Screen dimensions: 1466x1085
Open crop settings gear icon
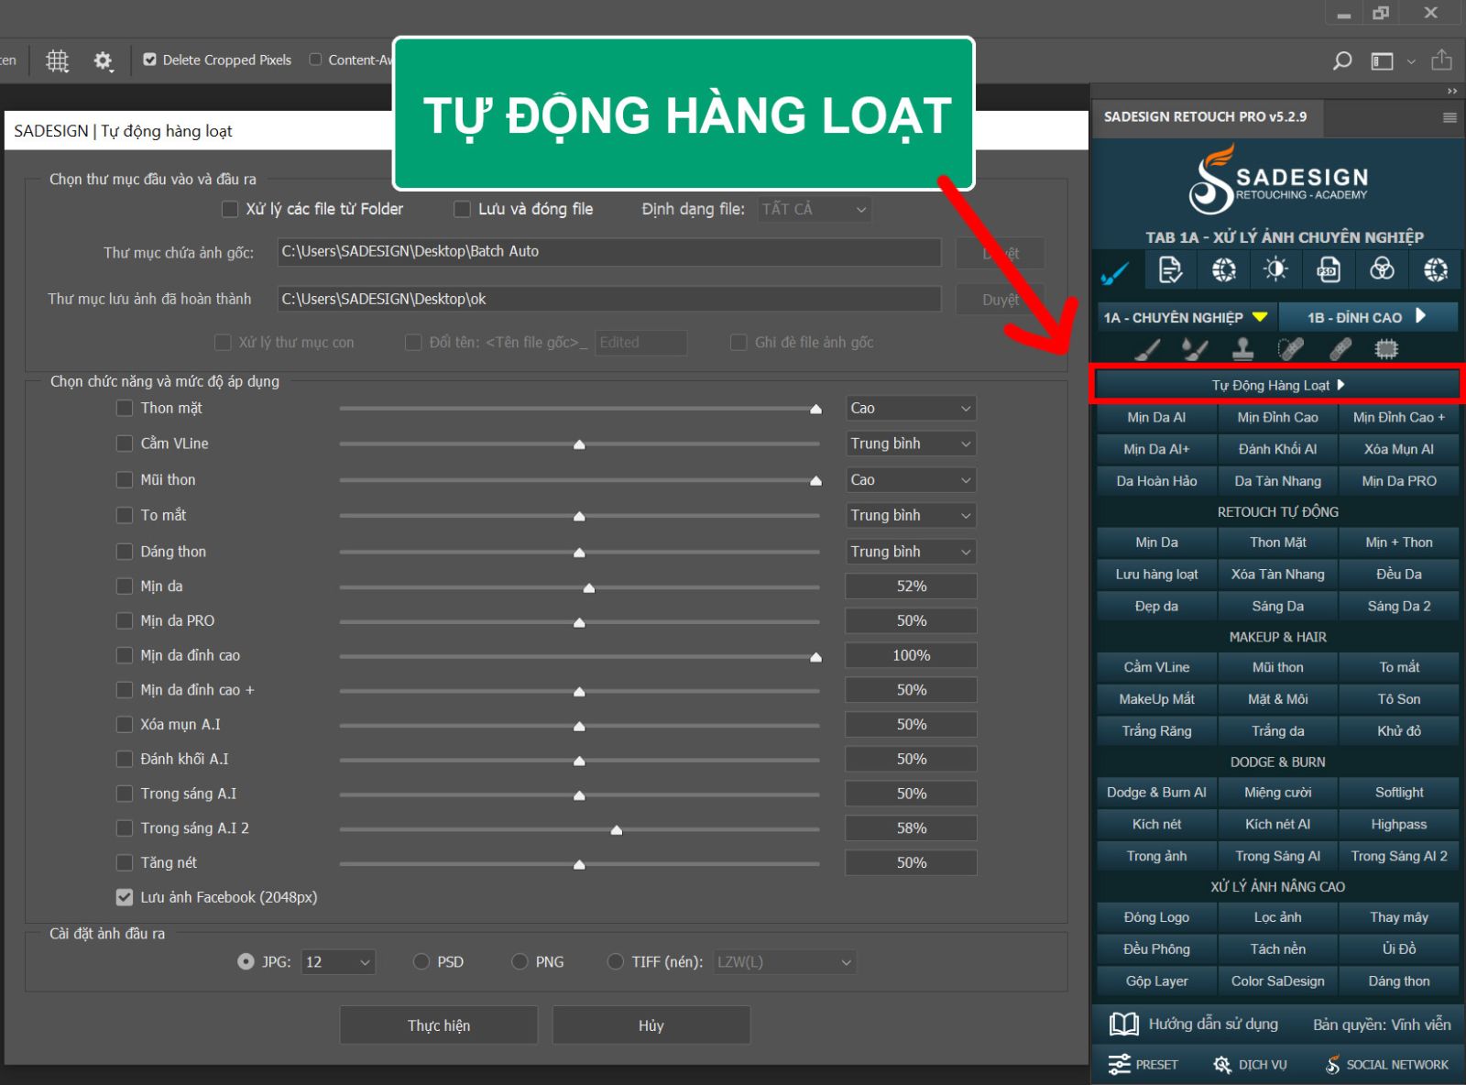tap(103, 60)
